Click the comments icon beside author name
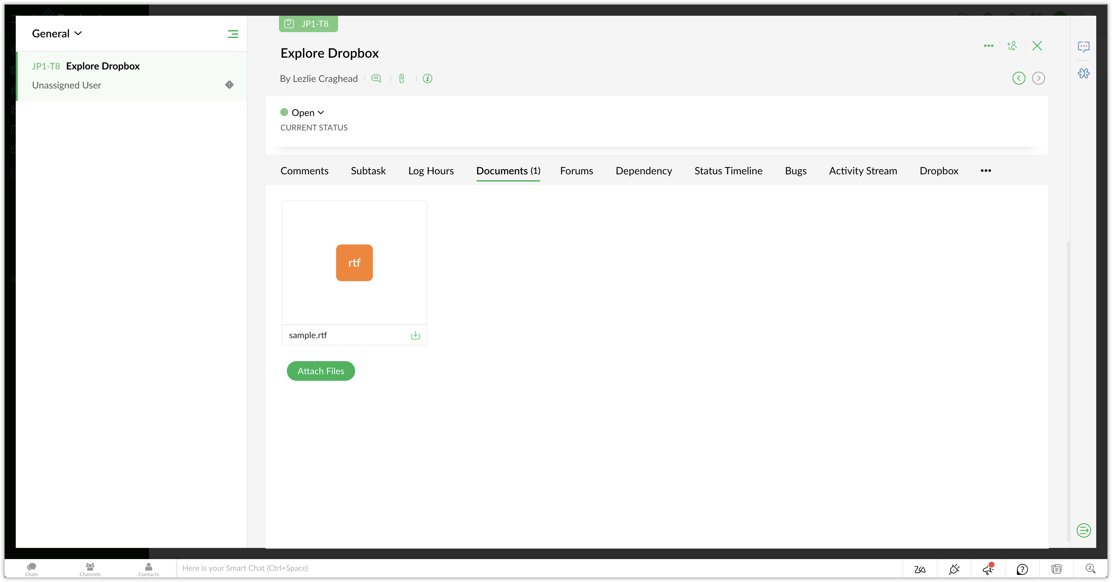Screen dimensions: 1112x582 (376, 78)
